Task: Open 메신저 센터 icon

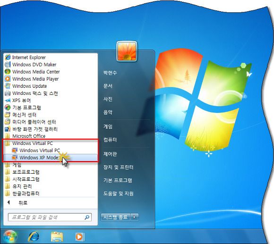Action: tap(8, 115)
